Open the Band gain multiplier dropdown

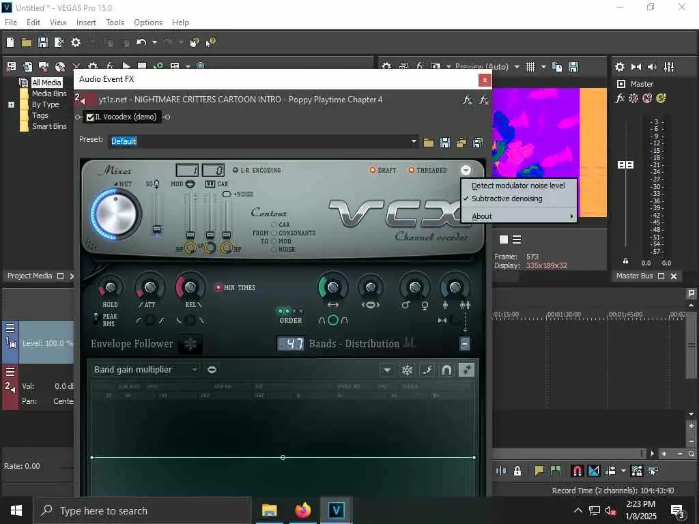pos(145,370)
